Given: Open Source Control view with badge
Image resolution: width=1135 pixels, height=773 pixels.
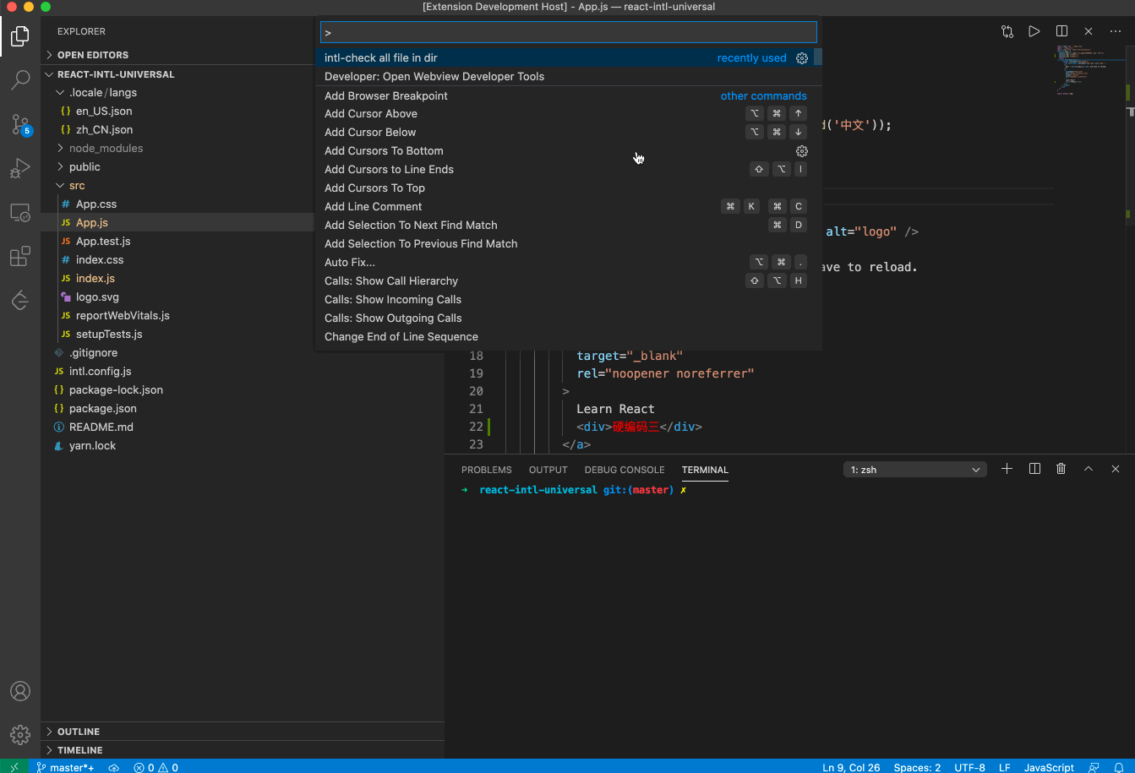Looking at the screenshot, I should pos(20,124).
